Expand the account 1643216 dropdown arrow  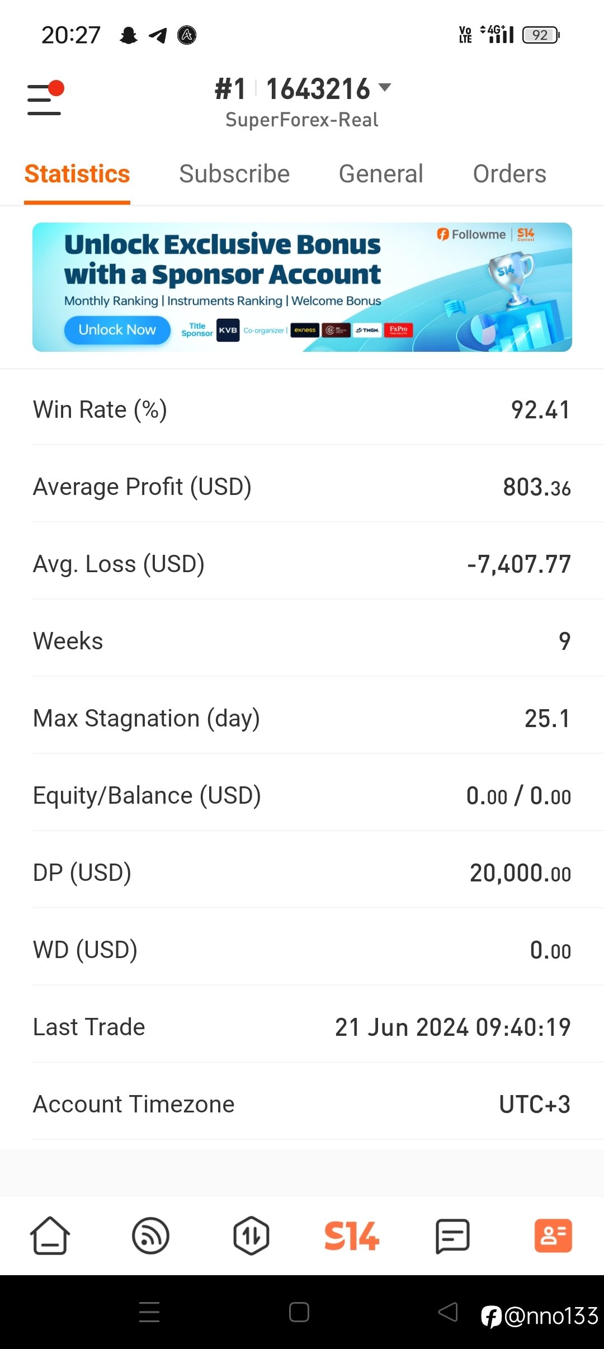385,88
